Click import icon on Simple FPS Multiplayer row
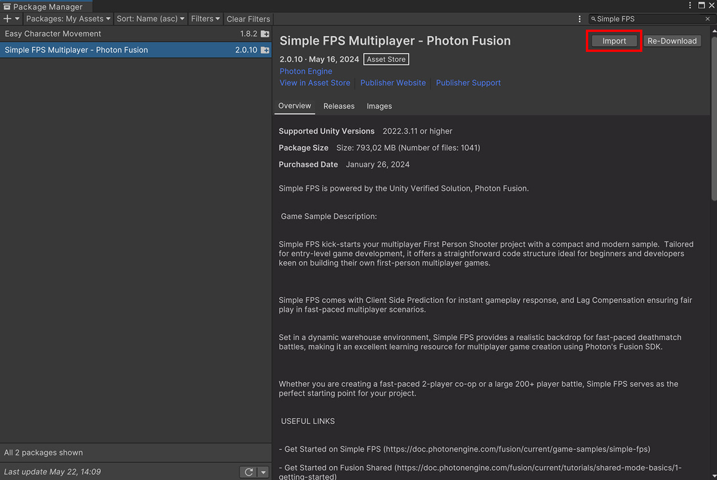The width and height of the screenshot is (717, 480). click(265, 50)
